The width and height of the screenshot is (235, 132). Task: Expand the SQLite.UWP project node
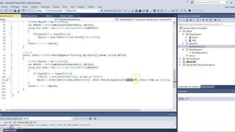coord(180,65)
